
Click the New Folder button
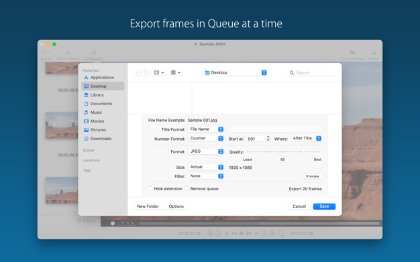pos(148,206)
